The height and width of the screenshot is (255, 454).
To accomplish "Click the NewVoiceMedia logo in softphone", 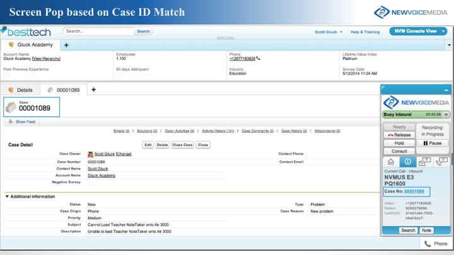I will pyautogui.click(x=416, y=103).
